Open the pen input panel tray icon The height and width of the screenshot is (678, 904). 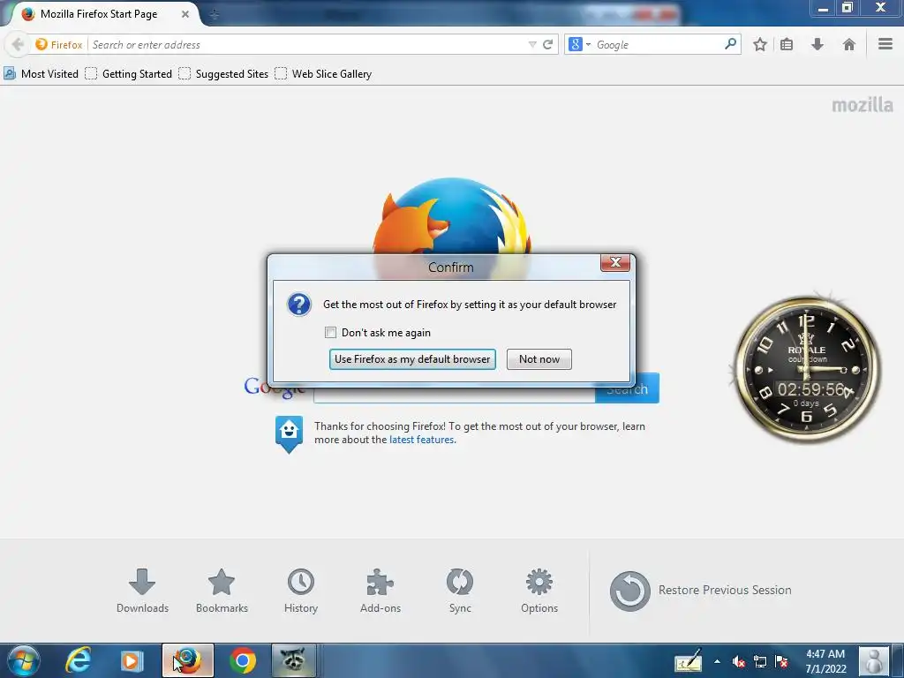(x=689, y=661)
